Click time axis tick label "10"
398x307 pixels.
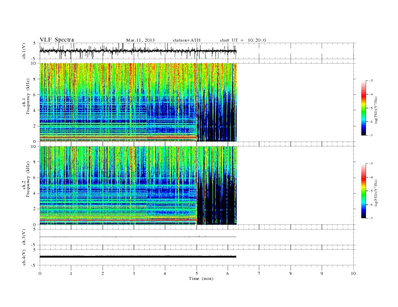click(x=353, y=273)
